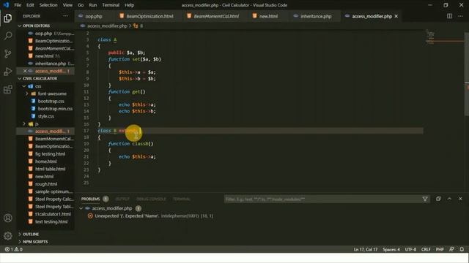469x263 pixels.
Task: Open the Manage gear icon
Action: 8,235
